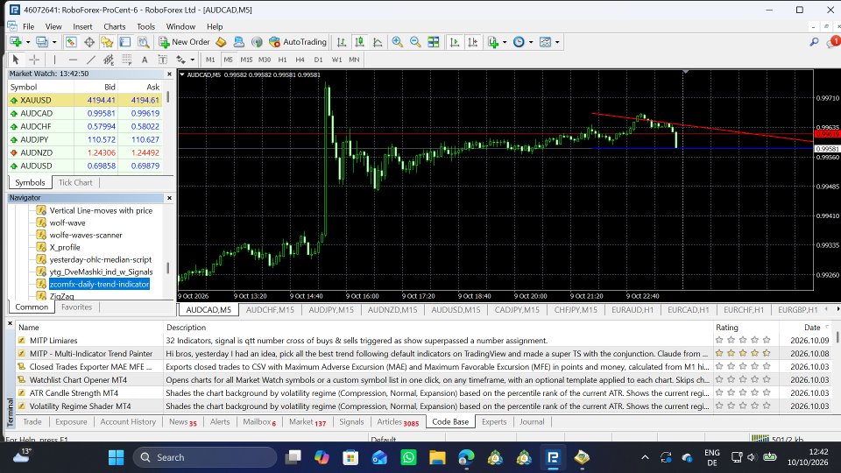Switch to M15 timeframe
The width and height of the screenshot is (841, 473).
tap(246, 60)
